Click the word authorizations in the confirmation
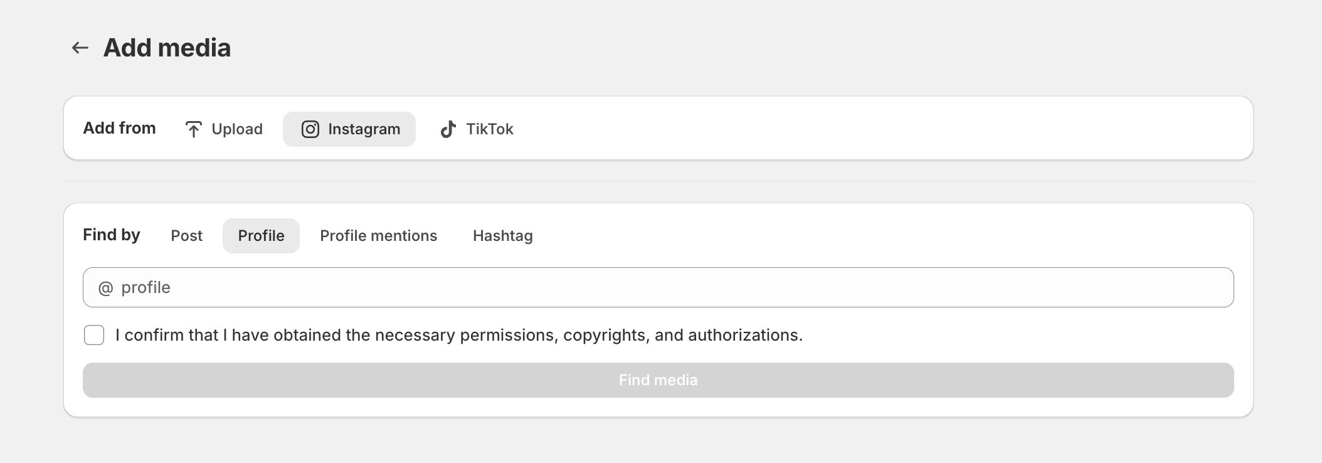The image size is (1322, 463). coord(745,335)
